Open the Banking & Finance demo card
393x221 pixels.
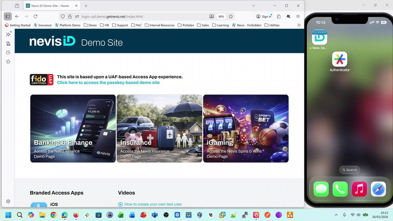pos(73,128)
